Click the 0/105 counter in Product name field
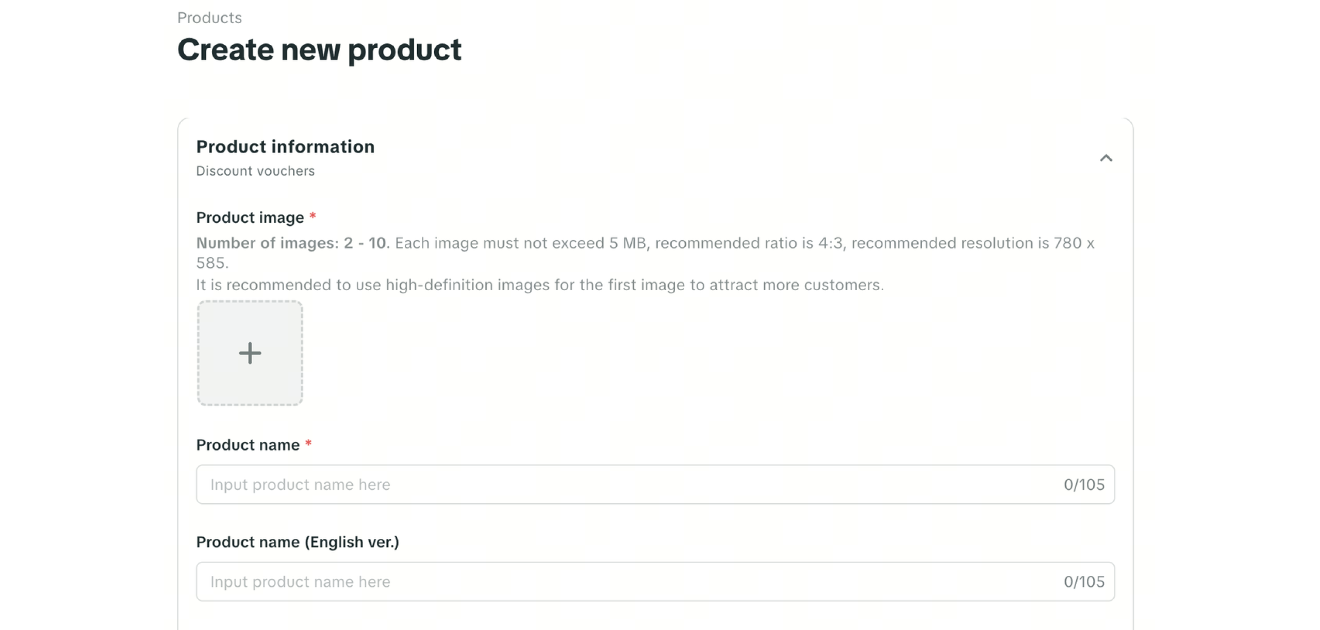The width and height of the screenshot is (1320, 630). (x=1084, y=485)
